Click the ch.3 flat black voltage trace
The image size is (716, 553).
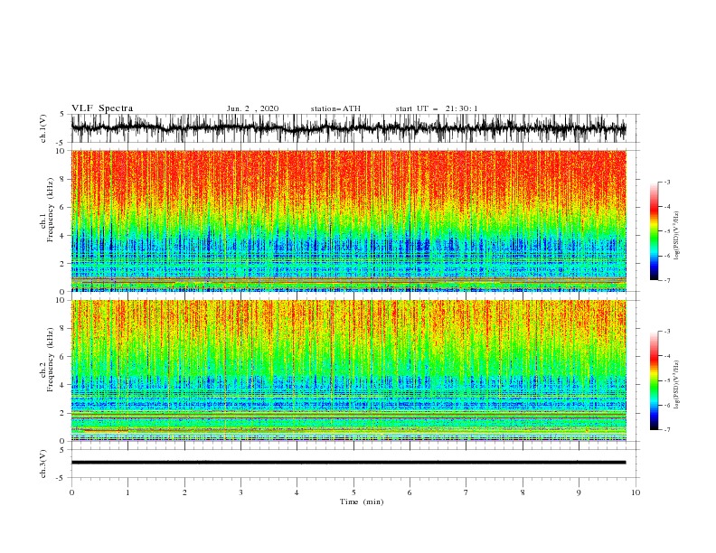pos(348,463)
